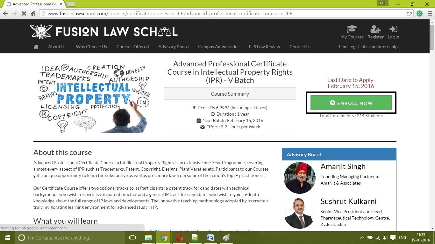The height and width of the screenshot is (244, 435).
Task: Stop page loading with the X button
Action: (24, 14)
